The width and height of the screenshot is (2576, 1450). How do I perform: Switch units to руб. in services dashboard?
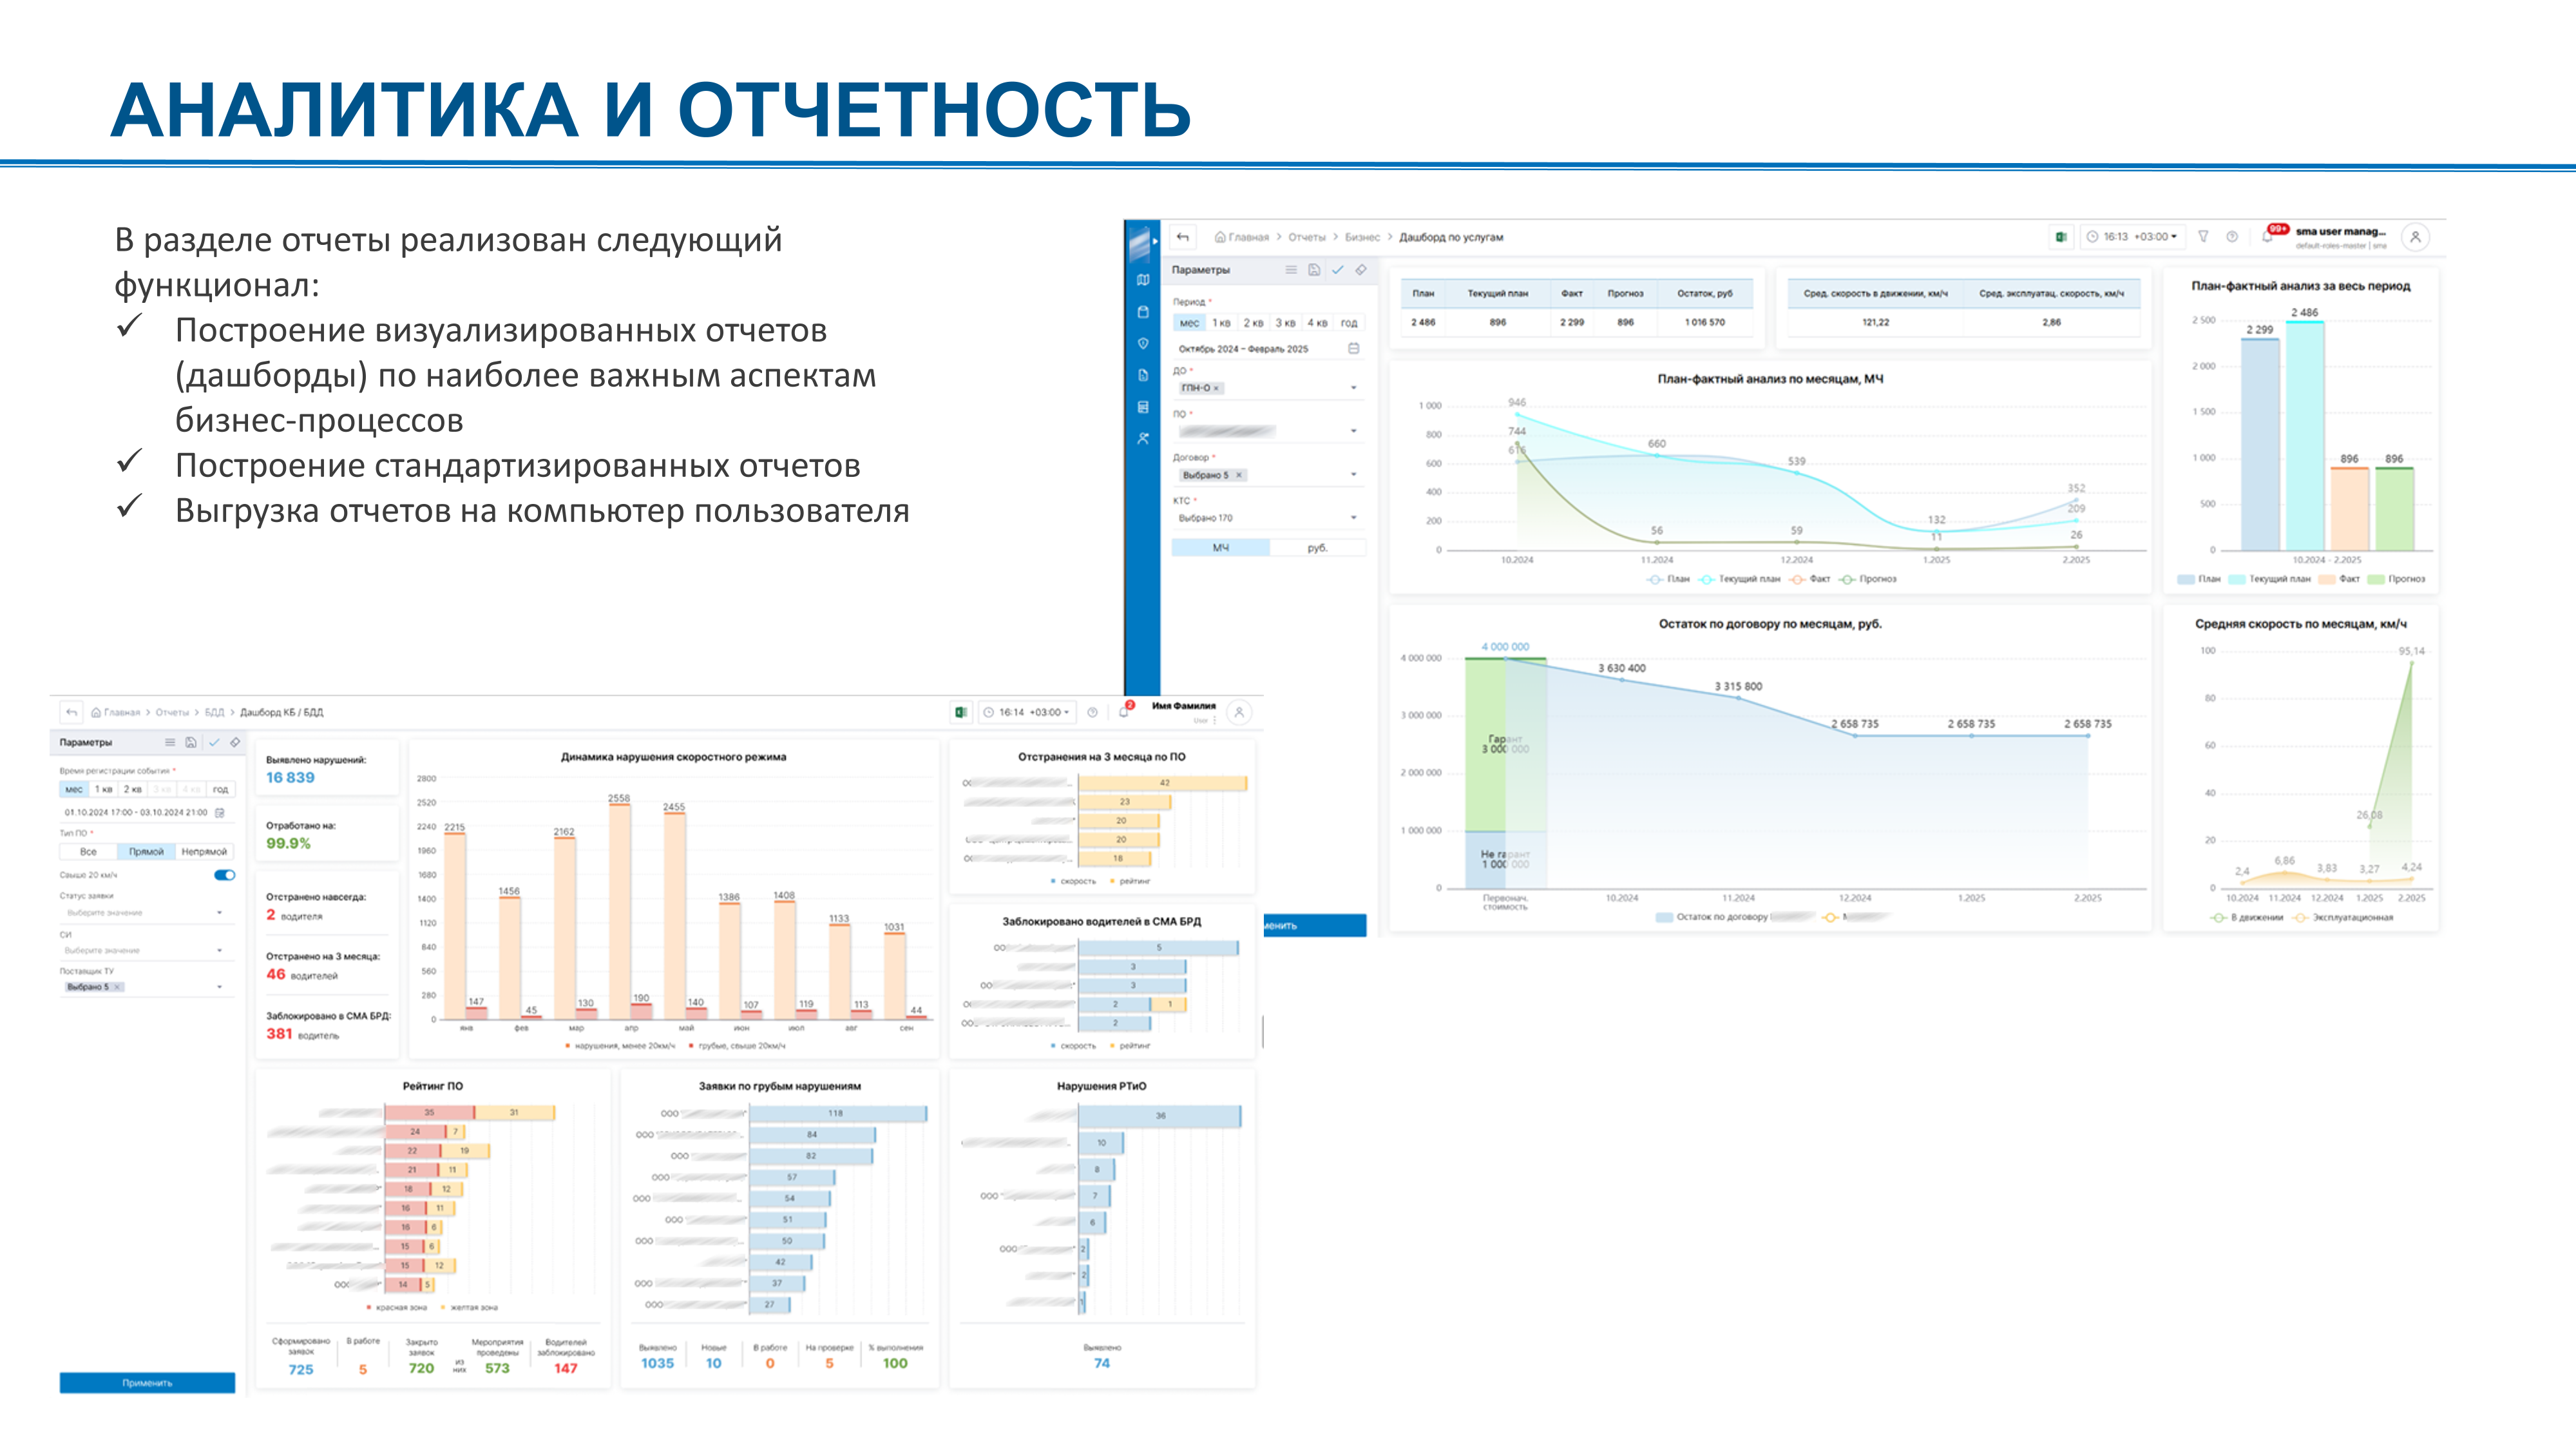(x=1317, y=548)
